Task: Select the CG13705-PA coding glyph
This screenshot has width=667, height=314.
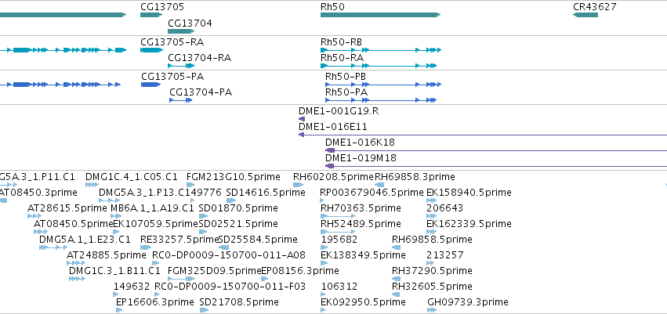Action: coord(151,85)
